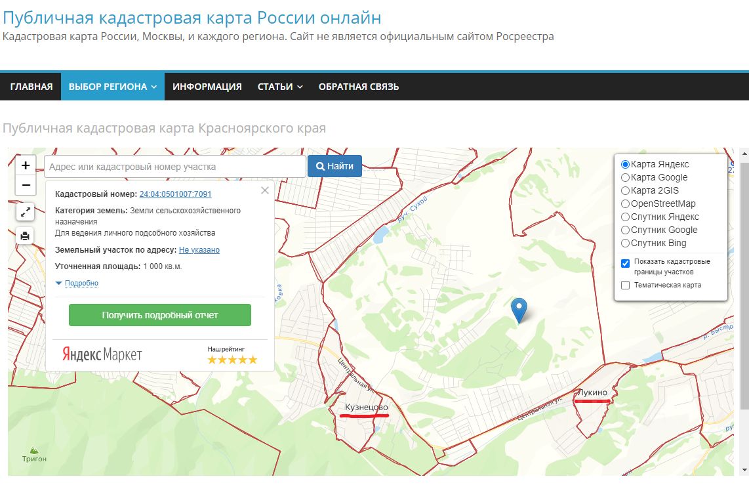Close the parcel info popup
This screenshot has width=749, height=485.
[264, 190]
